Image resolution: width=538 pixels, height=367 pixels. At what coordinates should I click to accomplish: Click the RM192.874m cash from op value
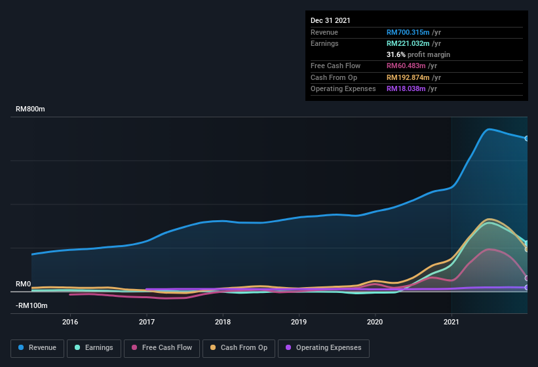coord(408,77)
